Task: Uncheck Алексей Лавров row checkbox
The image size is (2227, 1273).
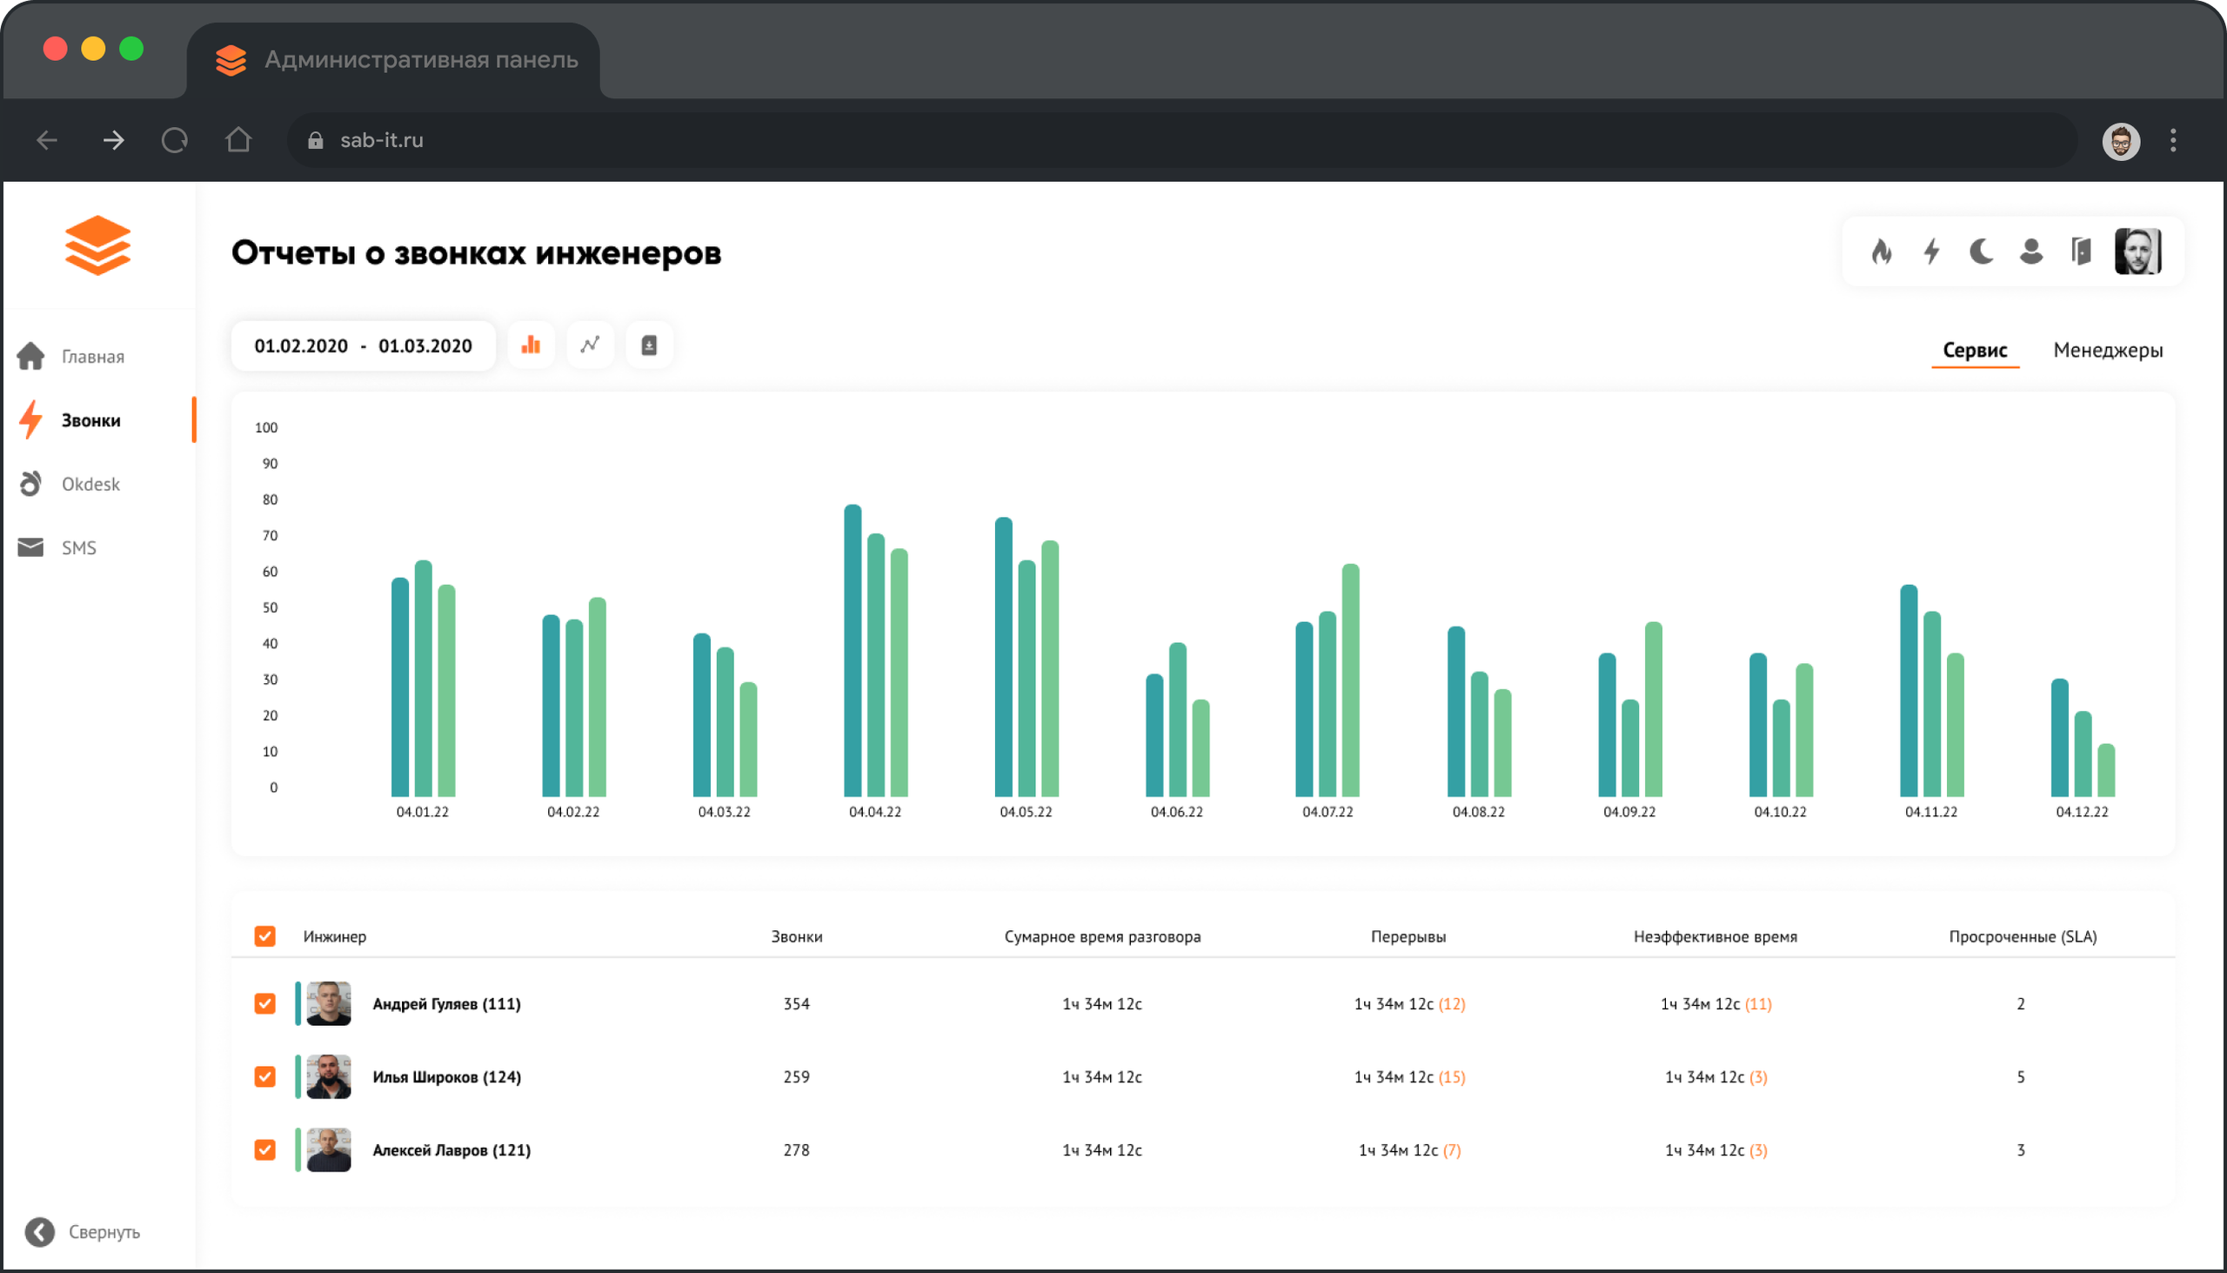Action: coord(264,1149)
